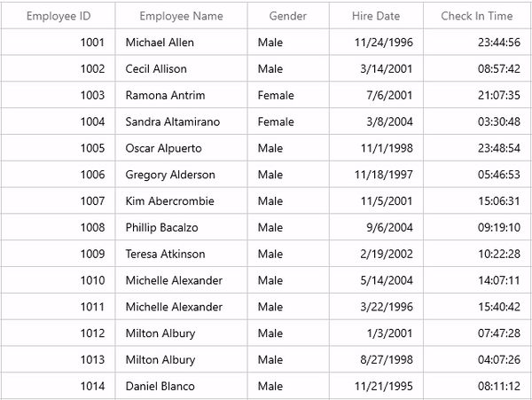
Task: Select the hire date 2/19/2002 cell
Action: 387,255
